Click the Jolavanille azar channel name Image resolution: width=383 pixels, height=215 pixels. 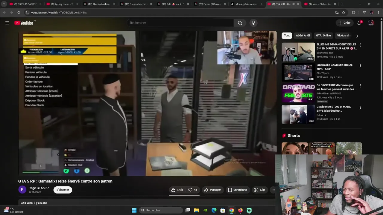tap(325, 53)
